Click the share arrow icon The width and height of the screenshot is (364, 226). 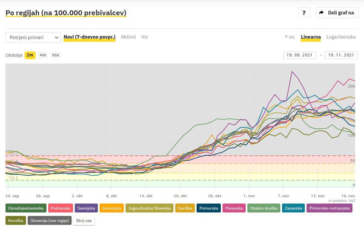321,13
